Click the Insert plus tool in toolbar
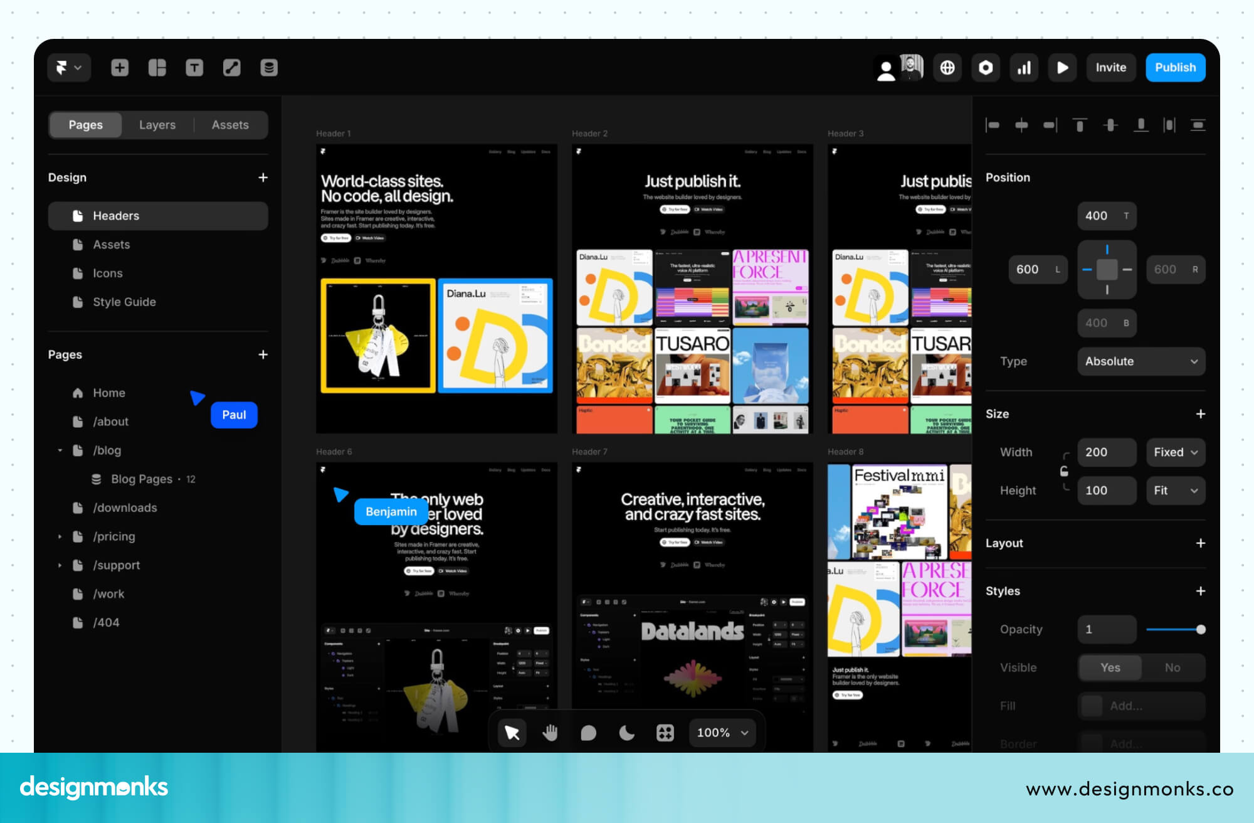 (x=120, y=68)
